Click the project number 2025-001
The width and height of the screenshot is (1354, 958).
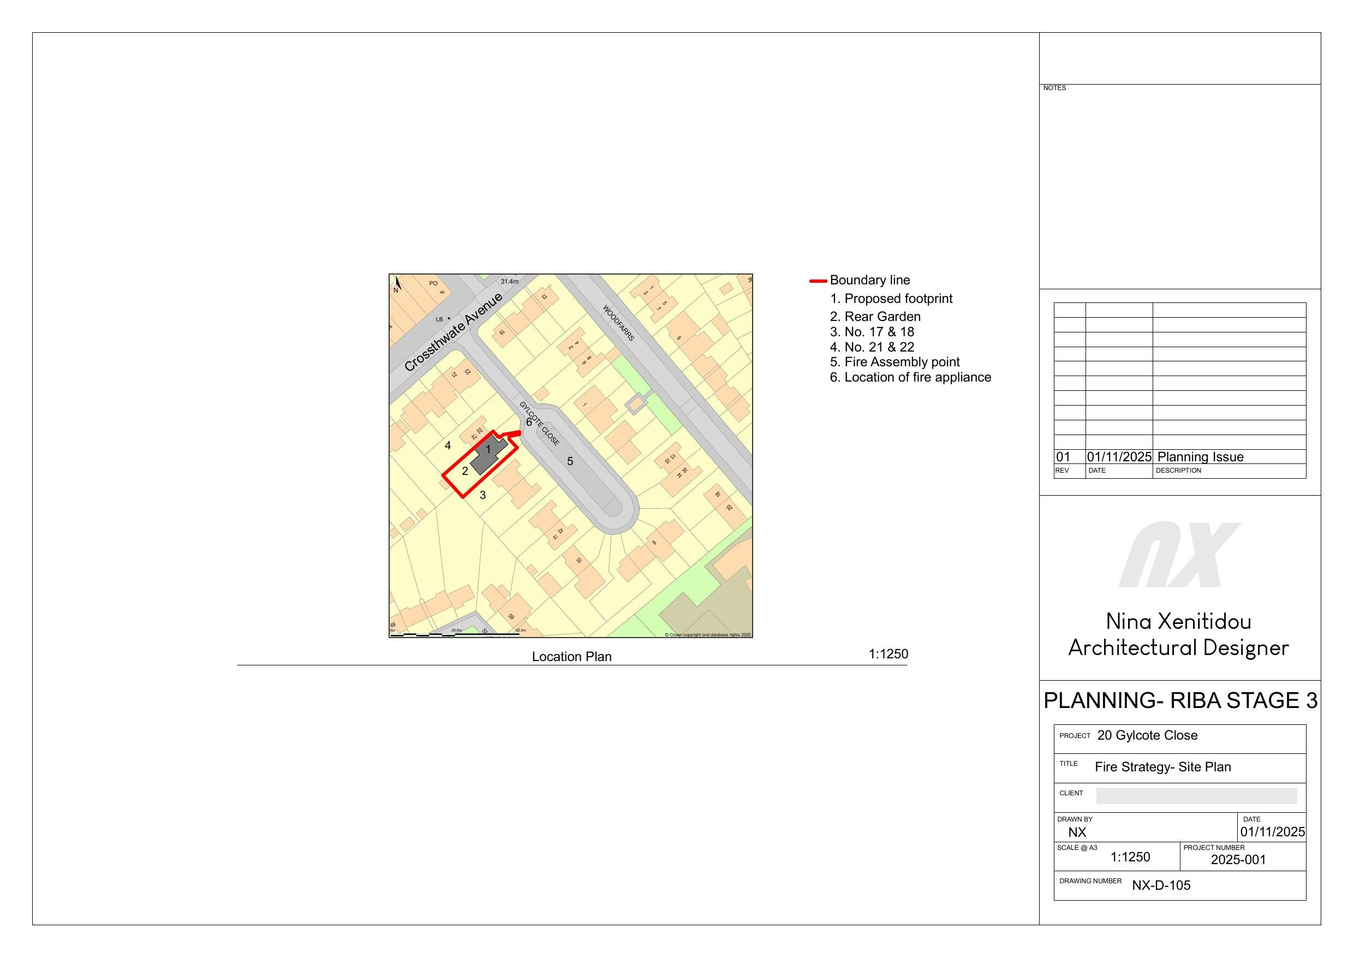(x=1238, y=860)
